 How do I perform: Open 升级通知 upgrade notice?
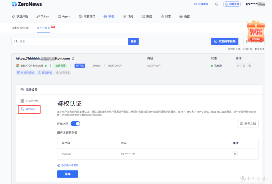tap(201, 4)
